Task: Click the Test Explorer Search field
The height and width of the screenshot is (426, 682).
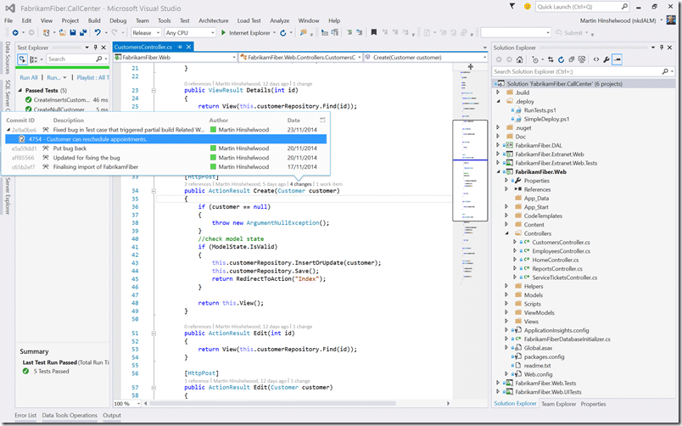Action: (x=77, y=59)
